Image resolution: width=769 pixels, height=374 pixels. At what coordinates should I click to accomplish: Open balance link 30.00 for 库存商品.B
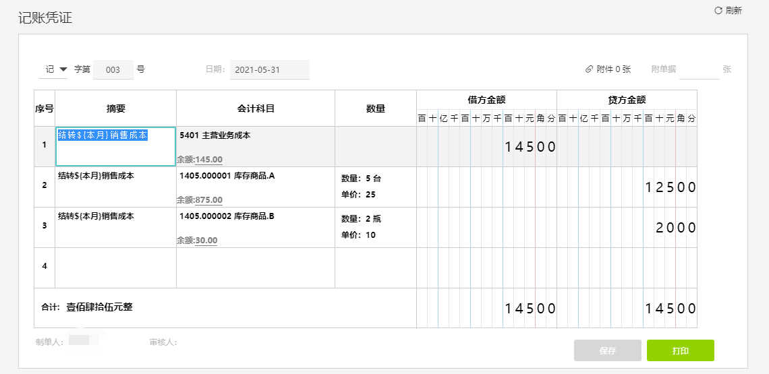206,241
